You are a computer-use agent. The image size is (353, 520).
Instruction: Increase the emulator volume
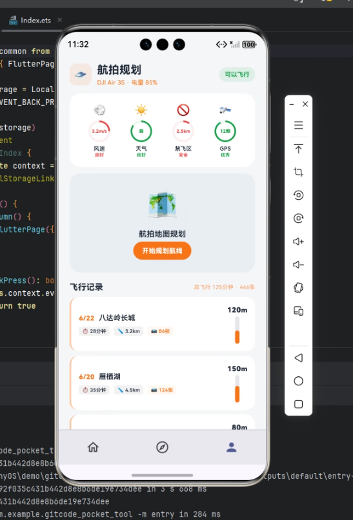299,242
